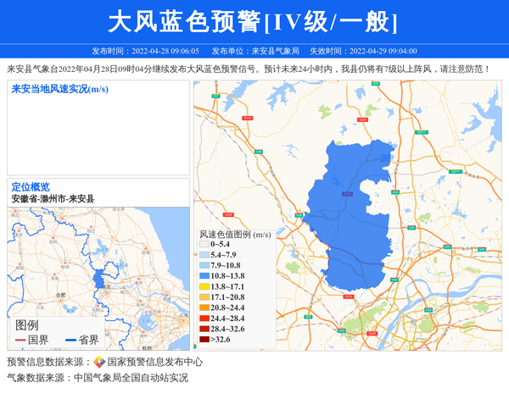Screen dimensions: 509x399
Task: Click the 风速色值图例 (m/s) legend title
Action: click(235, 235)
